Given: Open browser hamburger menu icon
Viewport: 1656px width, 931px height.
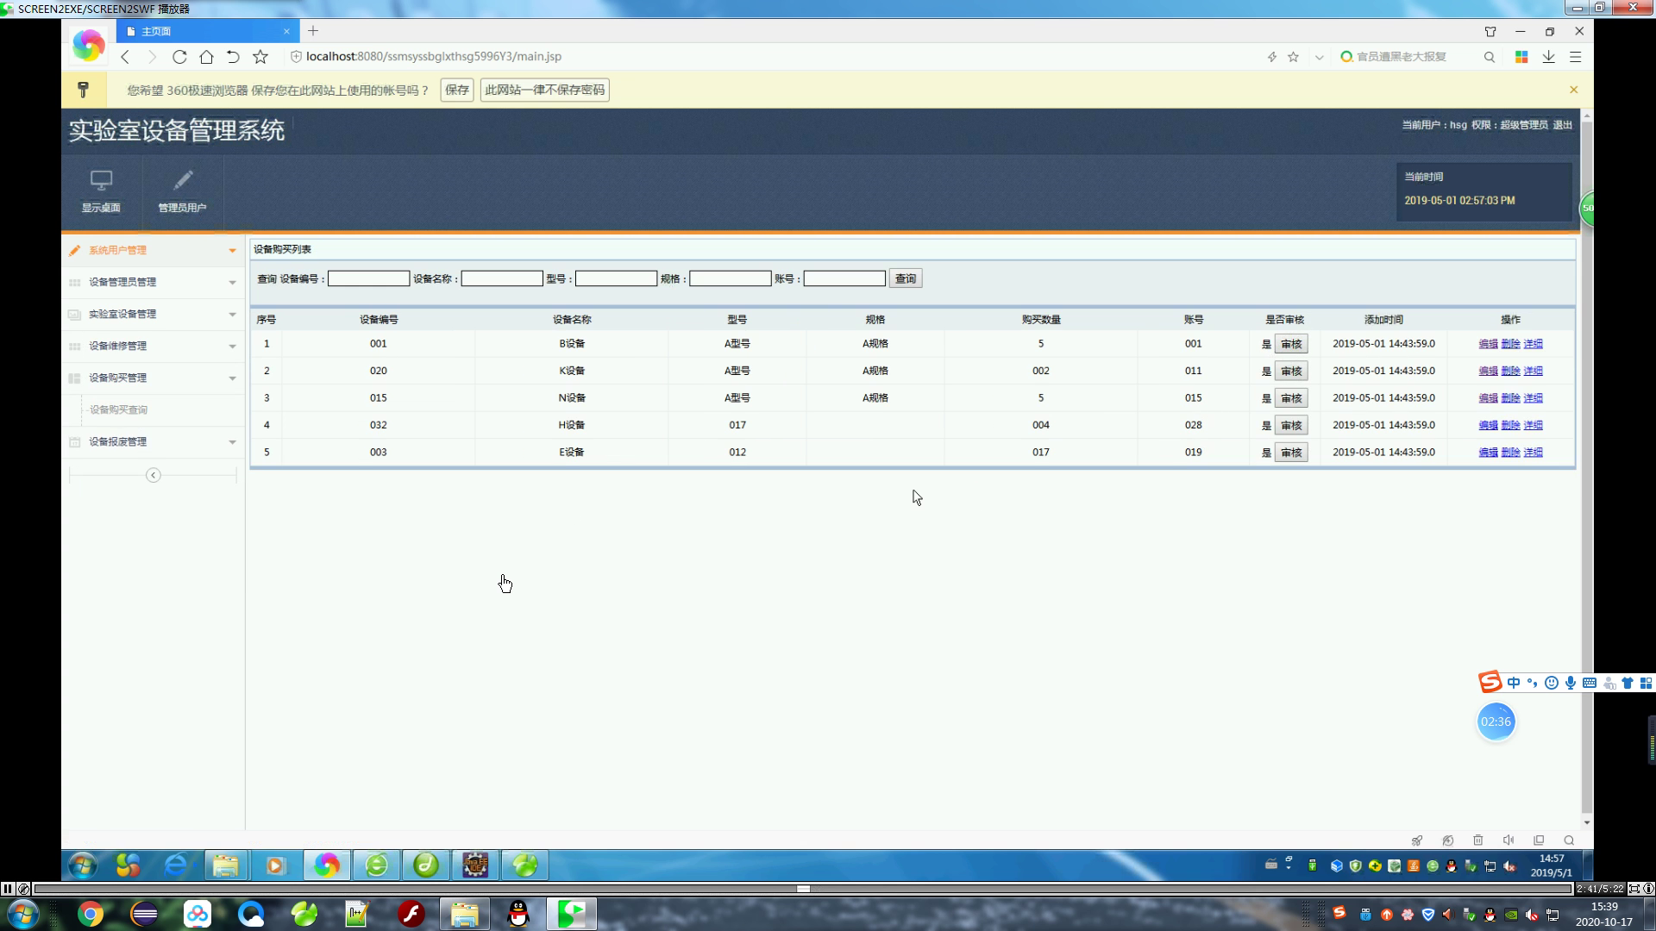Looking at the screenshot, I should tap(1576, 57).
